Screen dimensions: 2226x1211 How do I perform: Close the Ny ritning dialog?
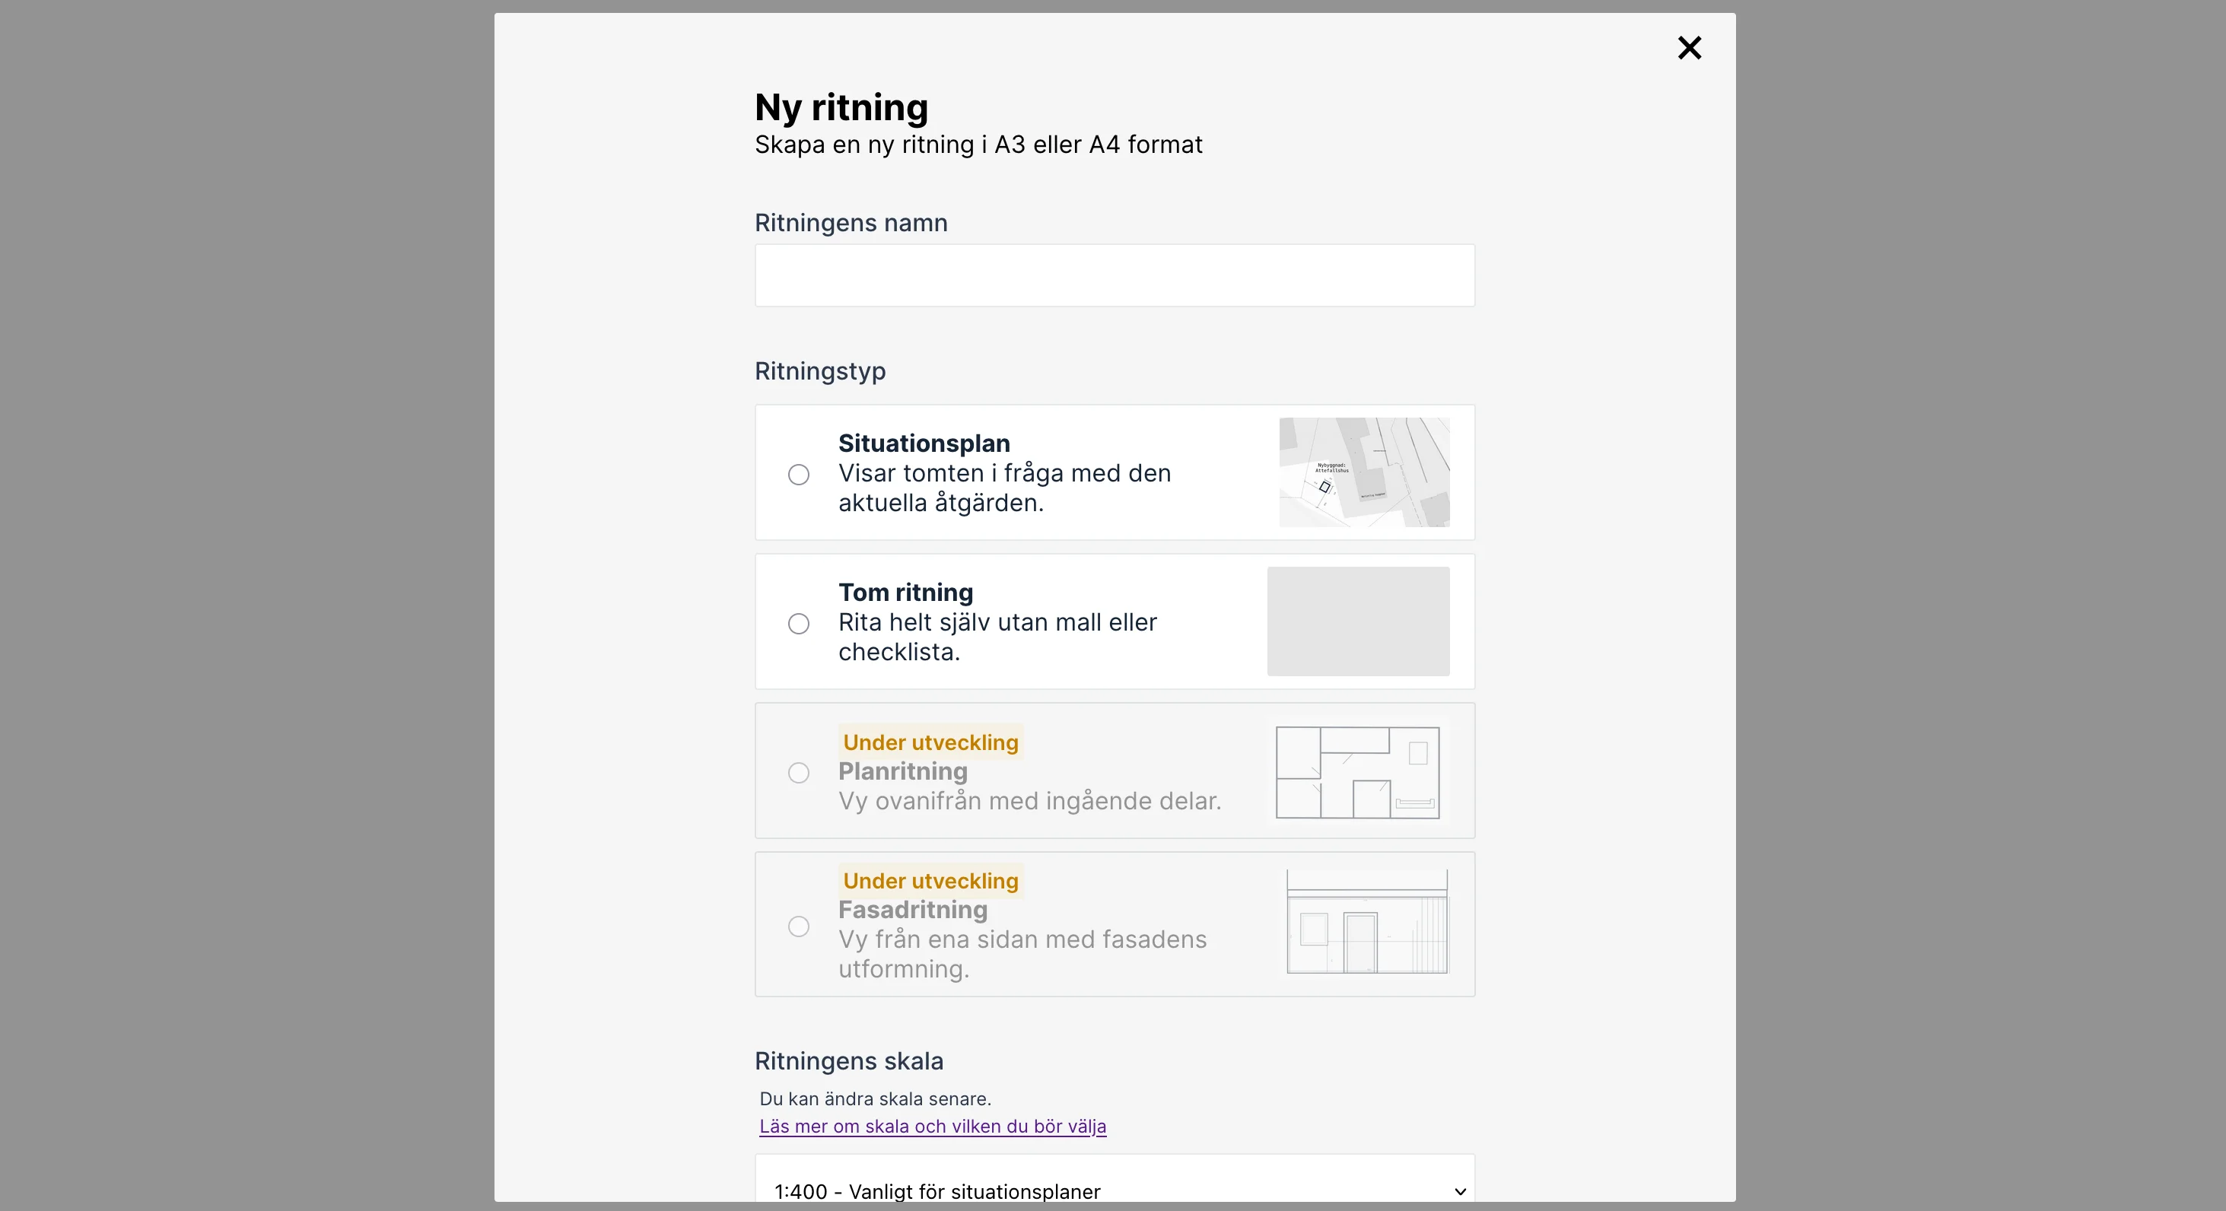(x=1690, y=47)
